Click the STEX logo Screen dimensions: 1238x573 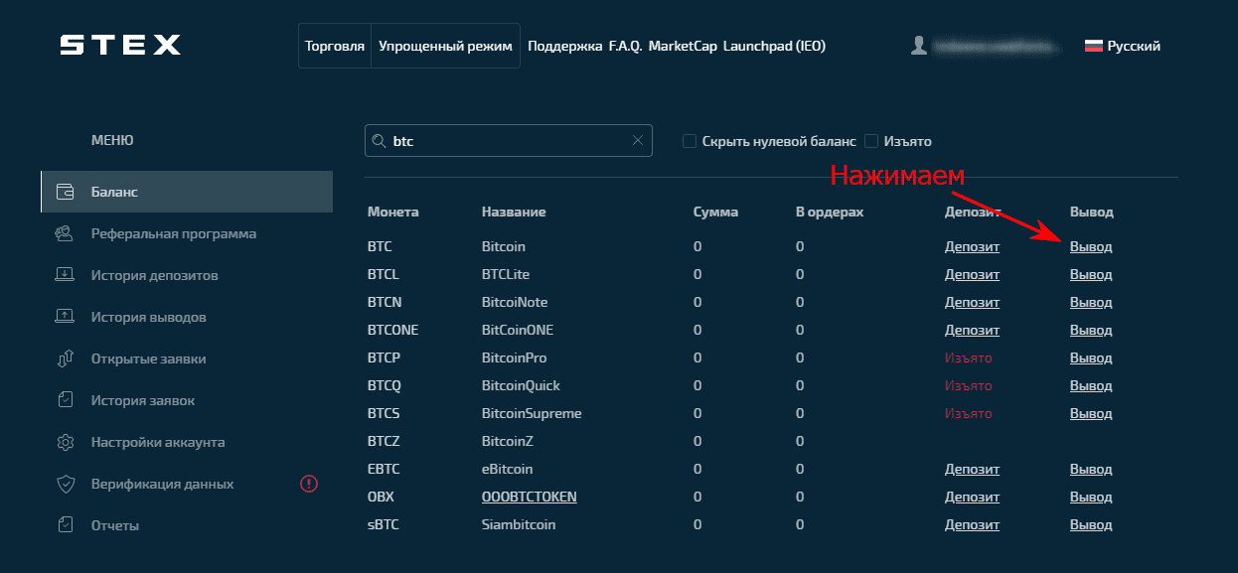(120, 45)
